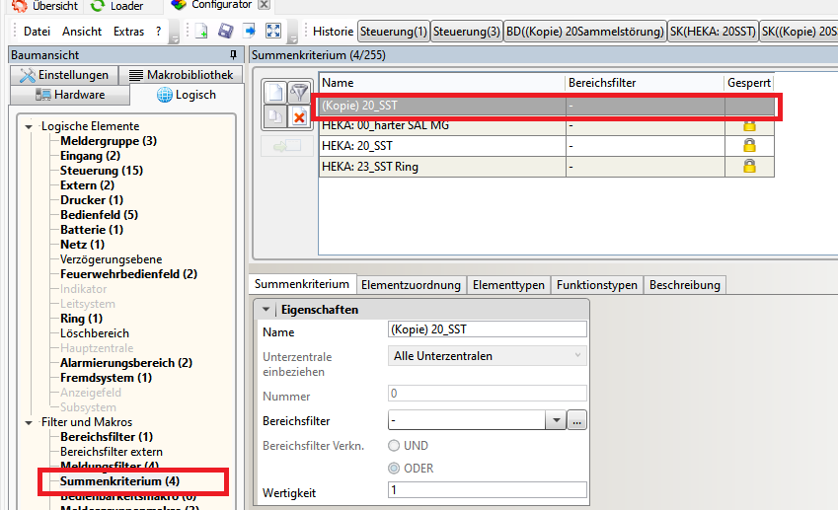Screen dimensions: 838x510
Task: Select Eingang (2) in tree
Action: (91, 156)
